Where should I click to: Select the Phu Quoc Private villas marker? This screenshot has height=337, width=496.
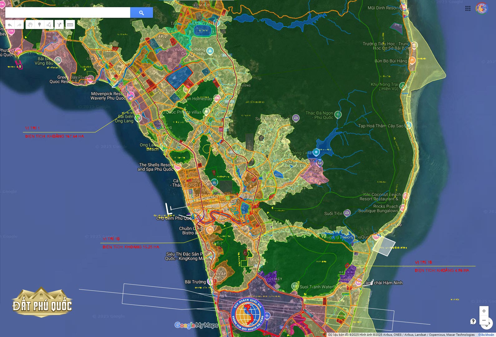(x=206, y=111)
